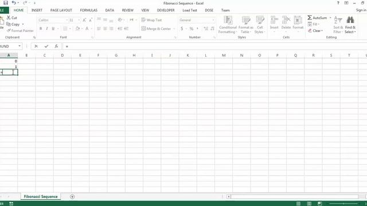Open Format as Table gallery

[x=246, y=25]
